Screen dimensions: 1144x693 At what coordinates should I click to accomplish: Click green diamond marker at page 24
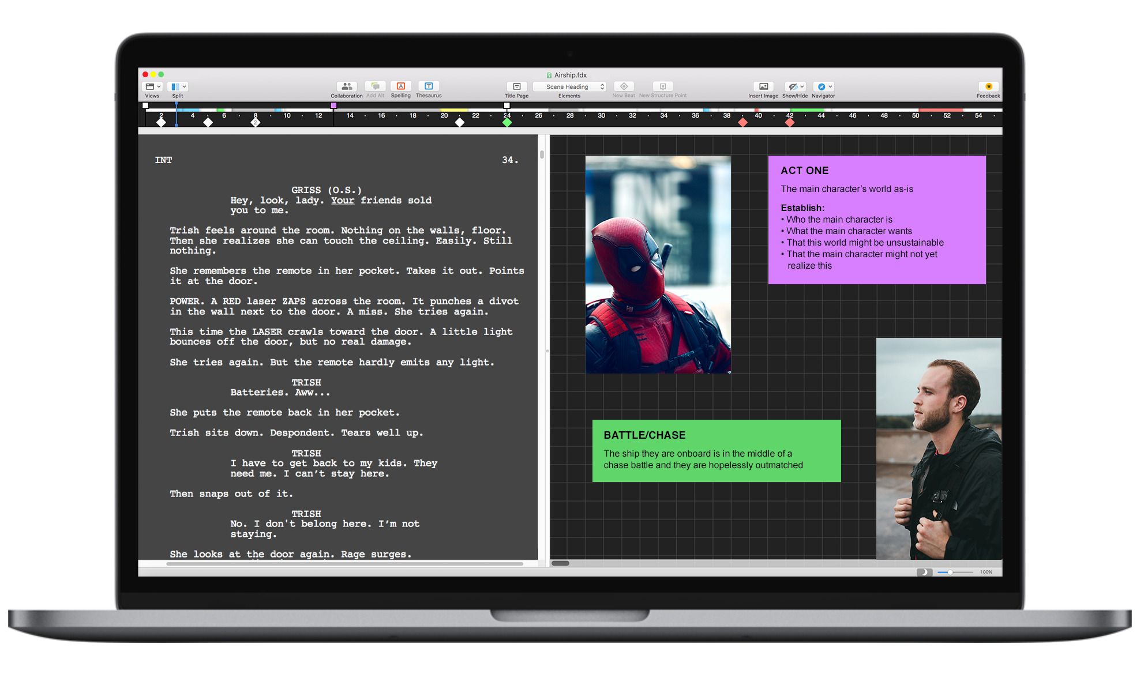pos(507,122)
